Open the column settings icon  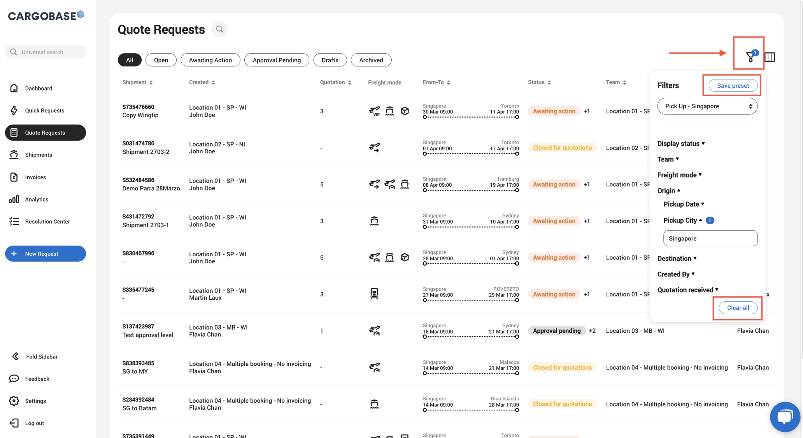click(x=769, y=57)
